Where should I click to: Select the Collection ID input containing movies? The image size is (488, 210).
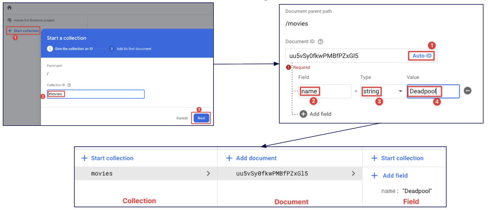click(96, 94)
